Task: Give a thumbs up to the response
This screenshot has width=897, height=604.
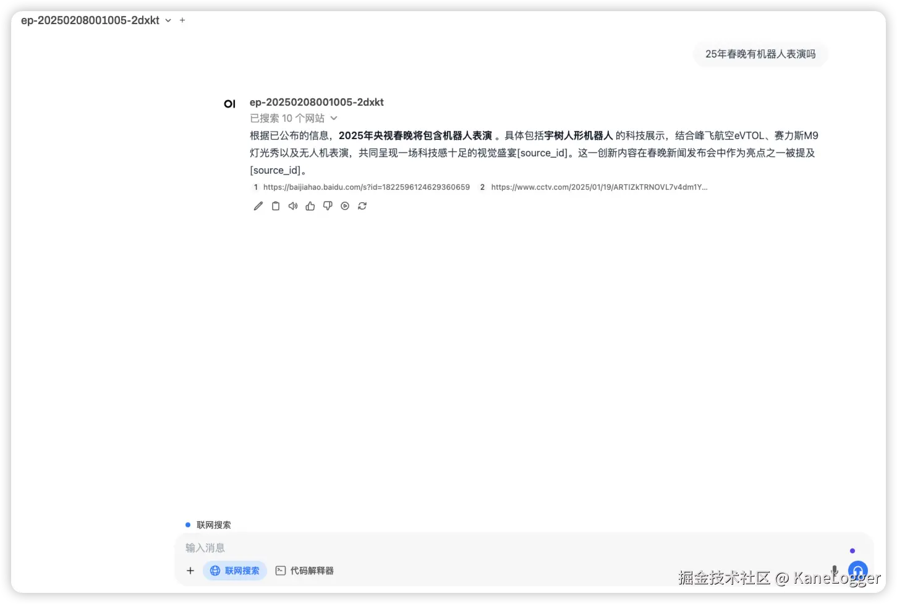Action: pos(310,206)
